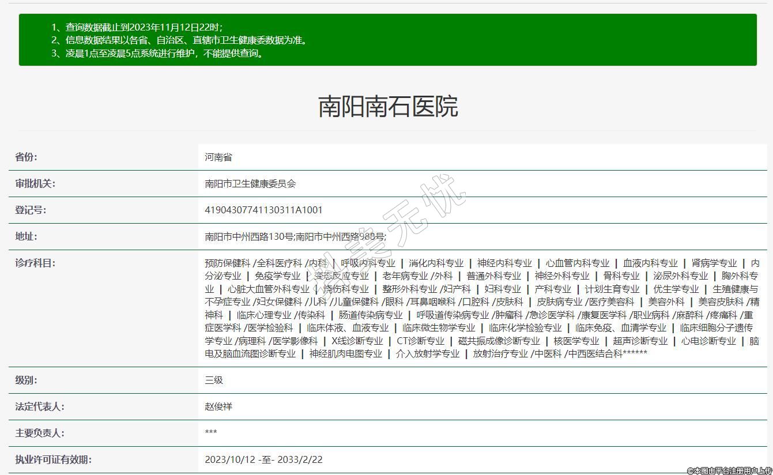Click the legal representative name 赵俊祥
773x475 pixels.
click(x=218, y=407)
